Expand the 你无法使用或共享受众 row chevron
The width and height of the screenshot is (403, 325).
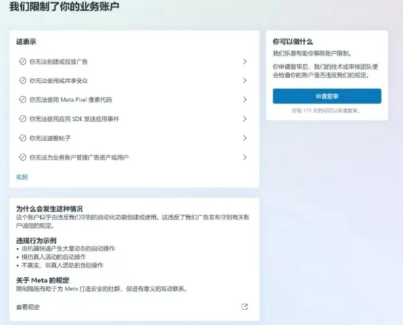[x=245, y=81]
